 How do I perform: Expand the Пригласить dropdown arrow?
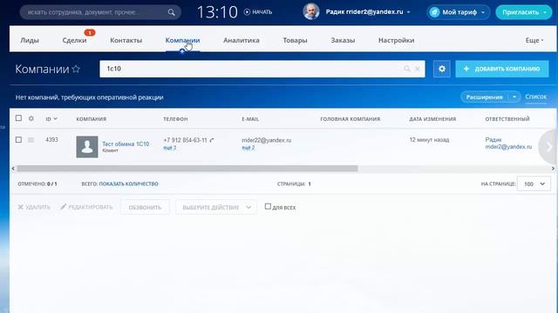click(545, 12)
